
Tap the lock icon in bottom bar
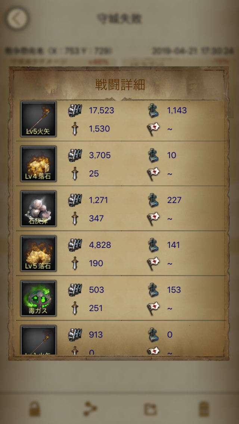(x=35, y=409)
